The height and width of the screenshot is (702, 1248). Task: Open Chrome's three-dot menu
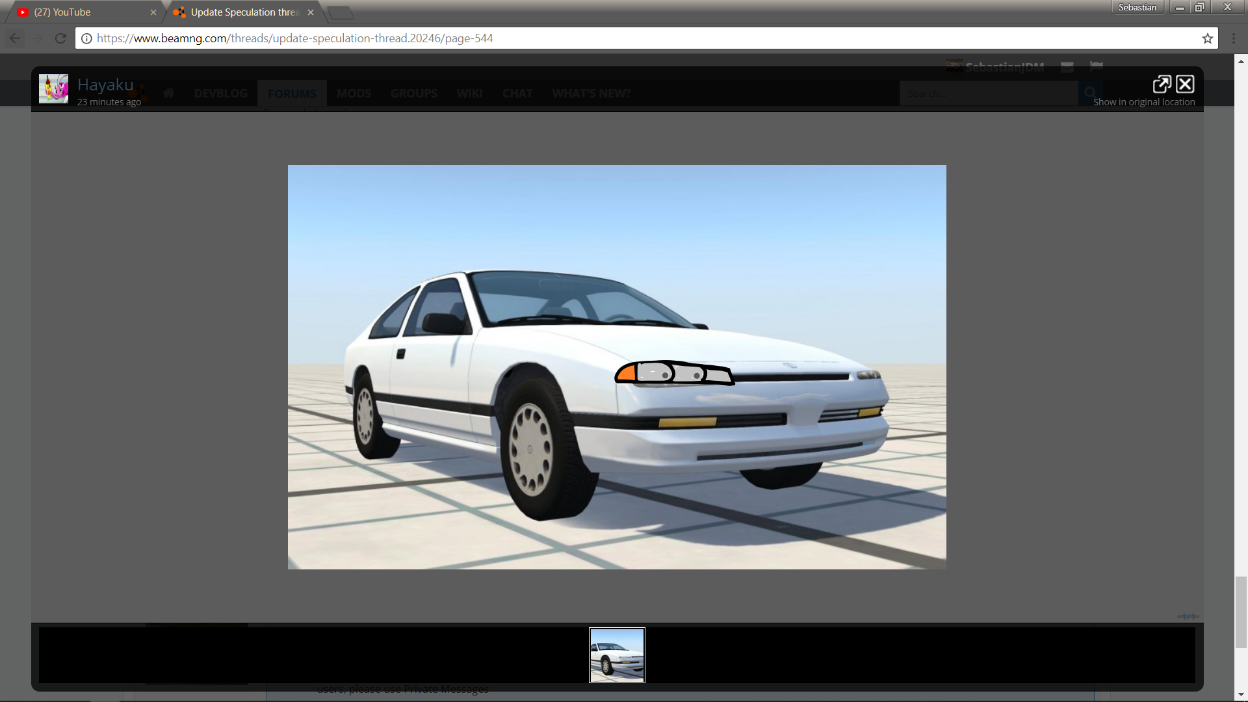(1233, 38)
